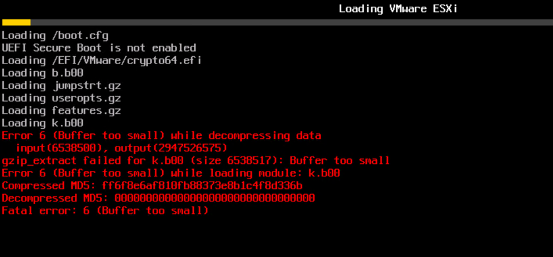Click the white 'Loading k.b00' line
The height and width of the screenshot is (257, 553).
pyautogui.click(x=43, y=123)
